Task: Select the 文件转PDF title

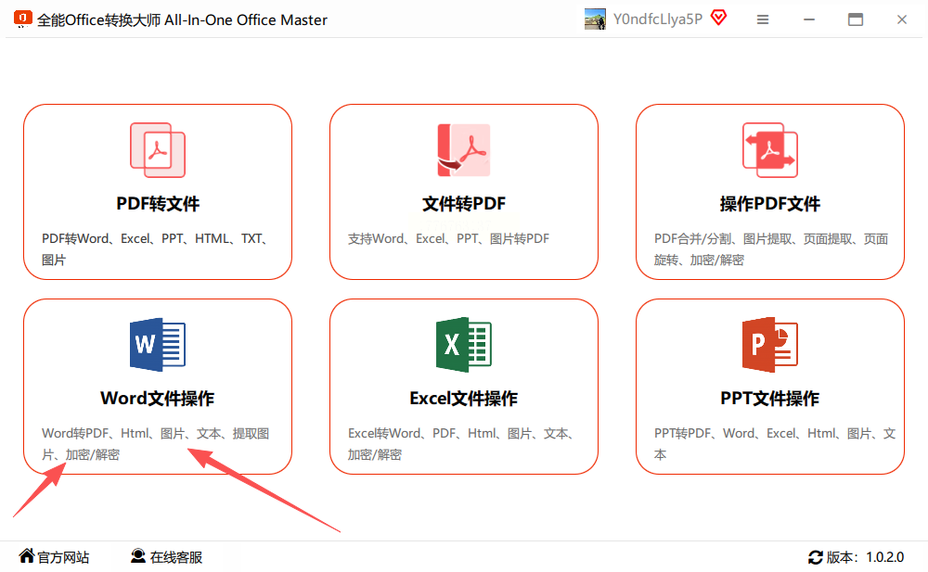Action: [463, 203]
